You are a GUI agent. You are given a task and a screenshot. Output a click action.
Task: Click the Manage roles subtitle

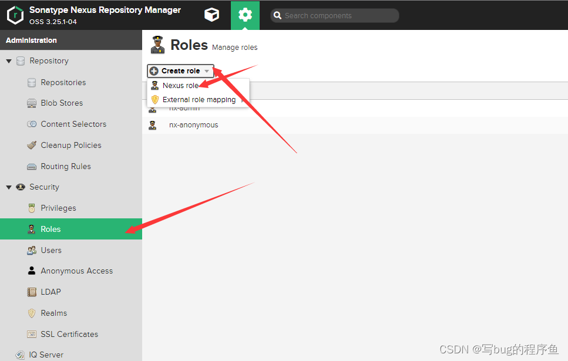235,48
